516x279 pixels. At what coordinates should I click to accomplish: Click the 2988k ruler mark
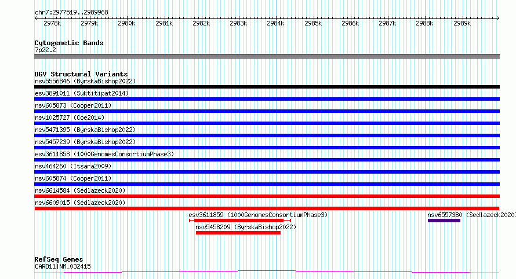click(x=425, y=23)
